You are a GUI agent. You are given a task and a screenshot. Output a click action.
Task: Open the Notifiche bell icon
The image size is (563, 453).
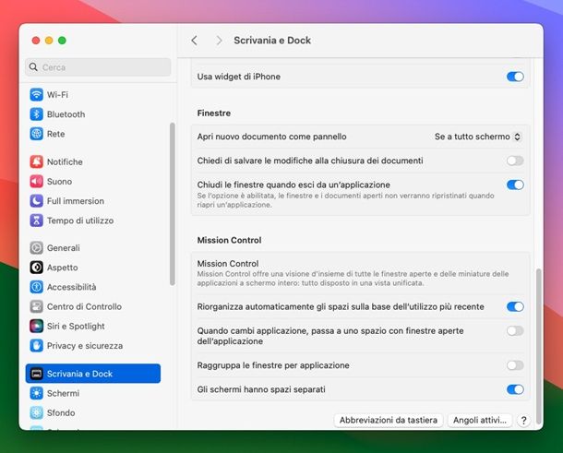(36, 161)
